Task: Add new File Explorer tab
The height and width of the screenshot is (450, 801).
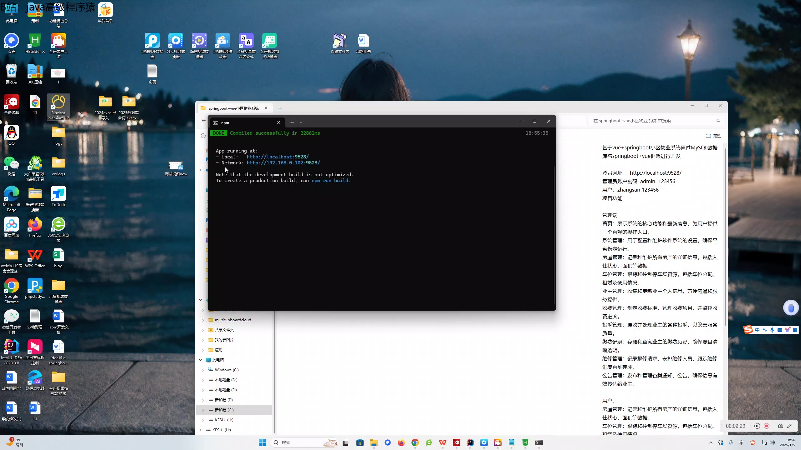Action: [x=280, y=108]
